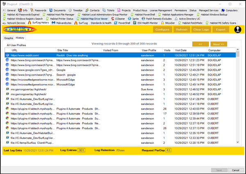Image resolution: width=246 pixels, height=174 pixels.
Task: Click the Projects tab icon
Action: [119, 10]
